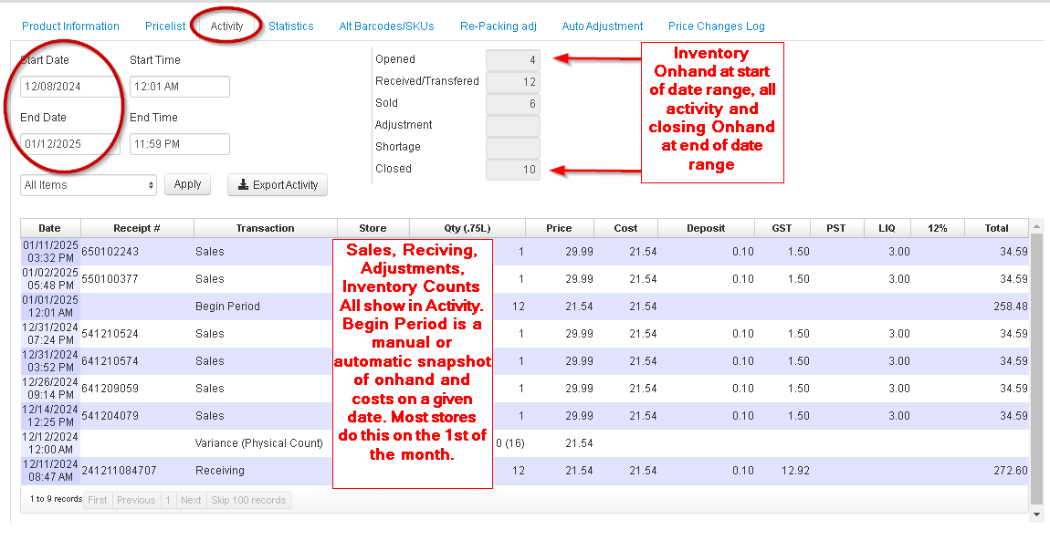Open the Statistics tab
Image resolution: width=1050 pixels, height=551 pixels.
tap(290, 26)
